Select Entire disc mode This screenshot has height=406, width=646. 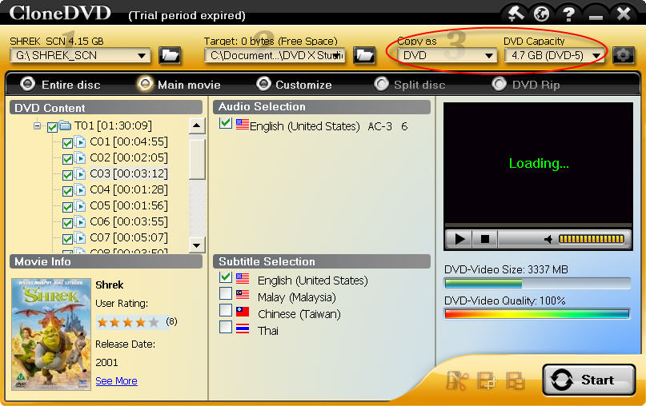[27, 84]
